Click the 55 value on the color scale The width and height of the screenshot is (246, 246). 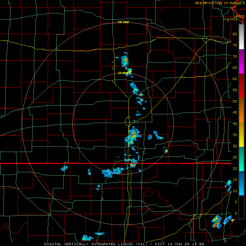[235, 90]
